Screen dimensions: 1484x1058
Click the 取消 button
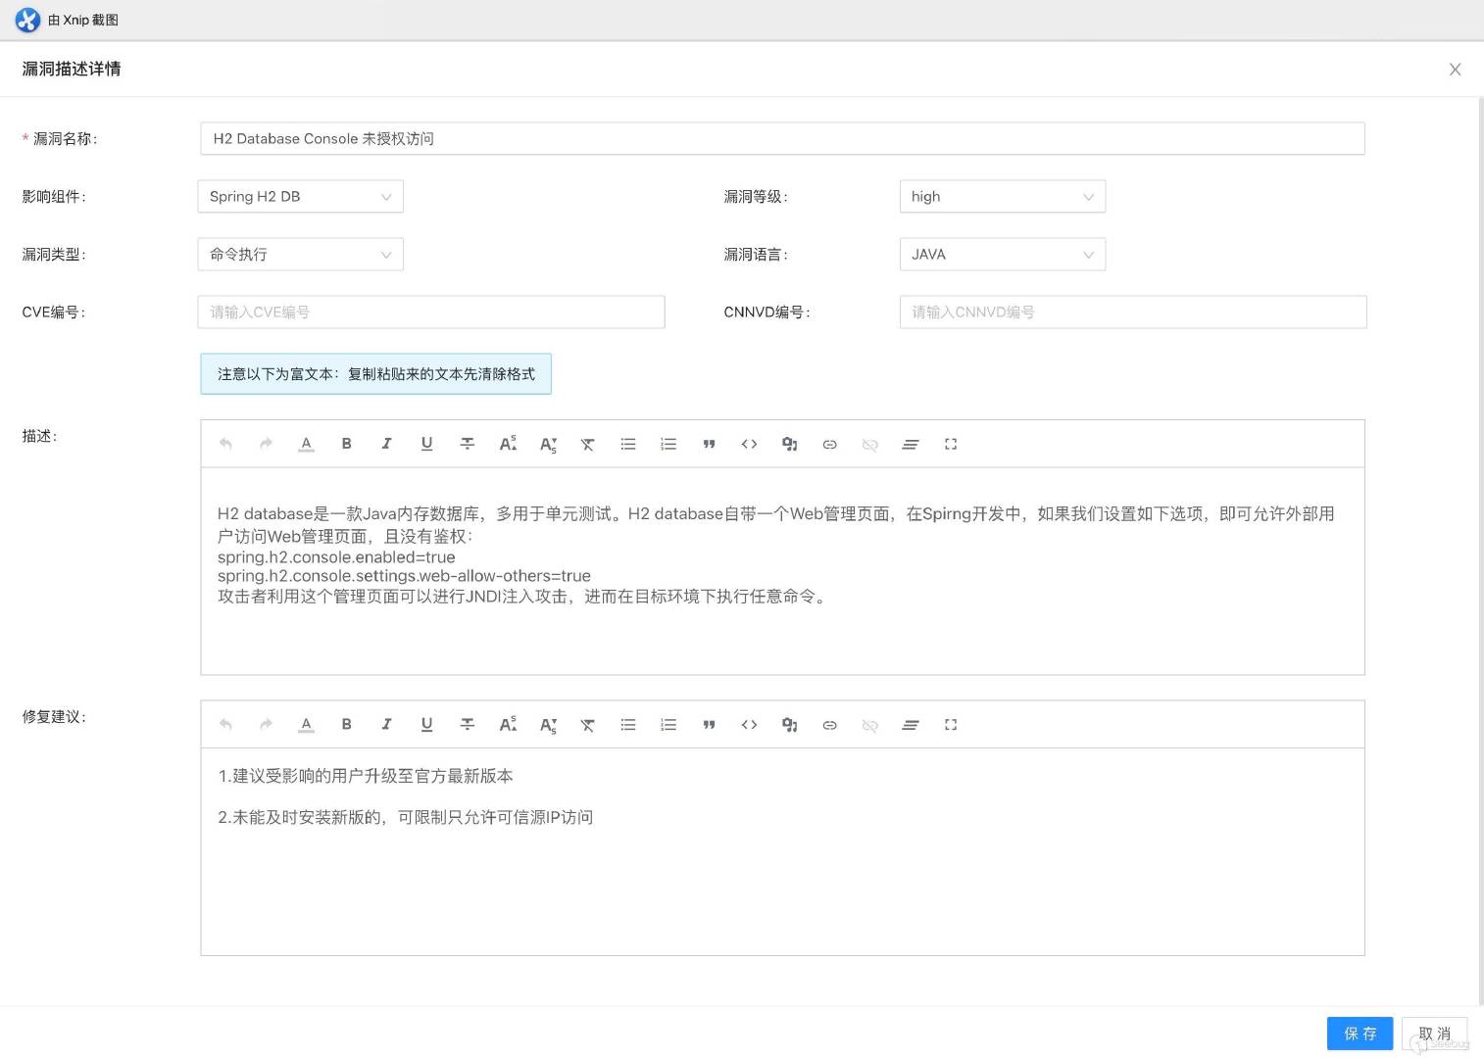click(x=1434, y=1033)
